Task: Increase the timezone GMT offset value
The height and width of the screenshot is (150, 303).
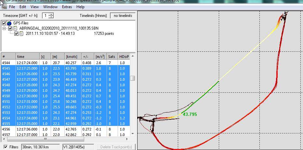Action: click(51, 14)
